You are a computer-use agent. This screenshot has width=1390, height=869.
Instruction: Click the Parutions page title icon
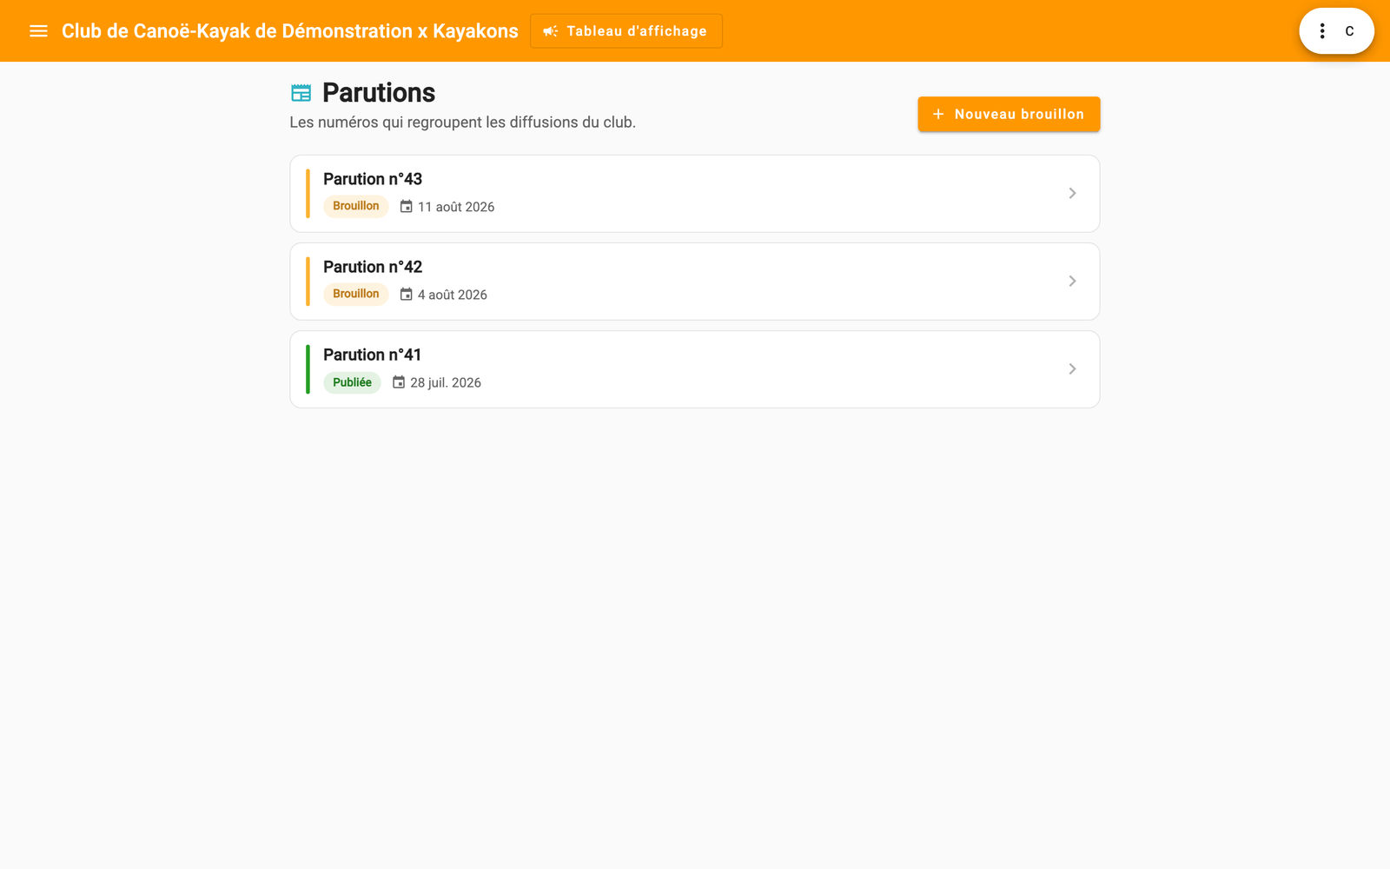point(301,93)
